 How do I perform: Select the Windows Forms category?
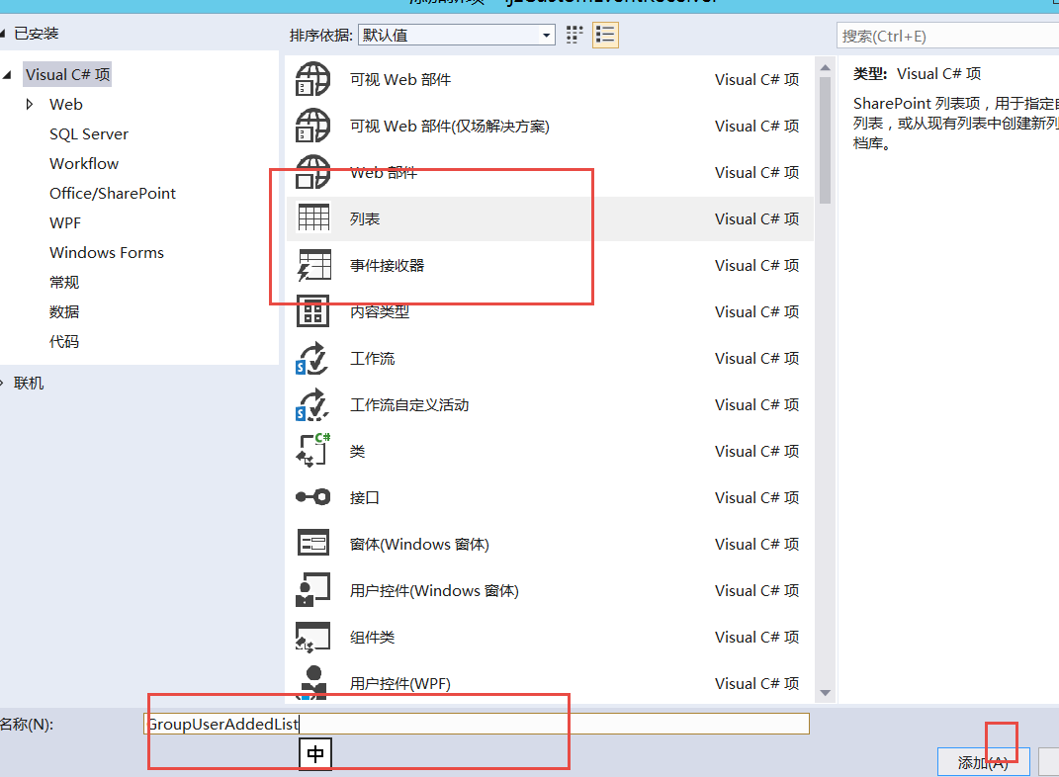(106, 253)
